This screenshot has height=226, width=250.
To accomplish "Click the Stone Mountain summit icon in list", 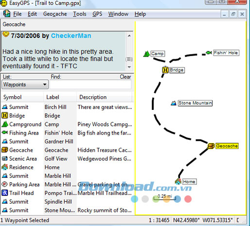I will point(5,210).
